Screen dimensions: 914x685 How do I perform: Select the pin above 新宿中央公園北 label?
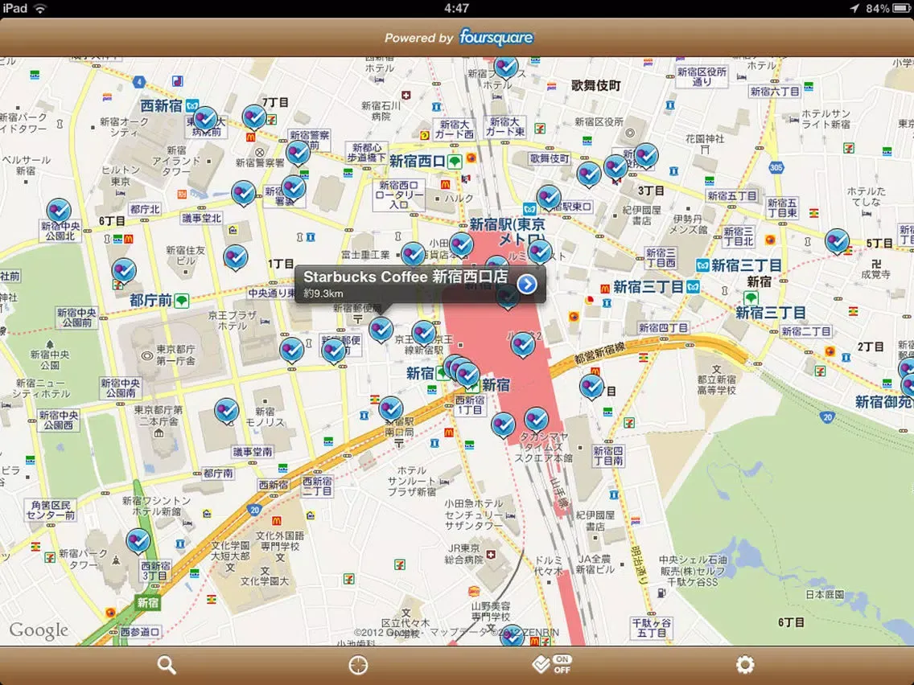58,211
